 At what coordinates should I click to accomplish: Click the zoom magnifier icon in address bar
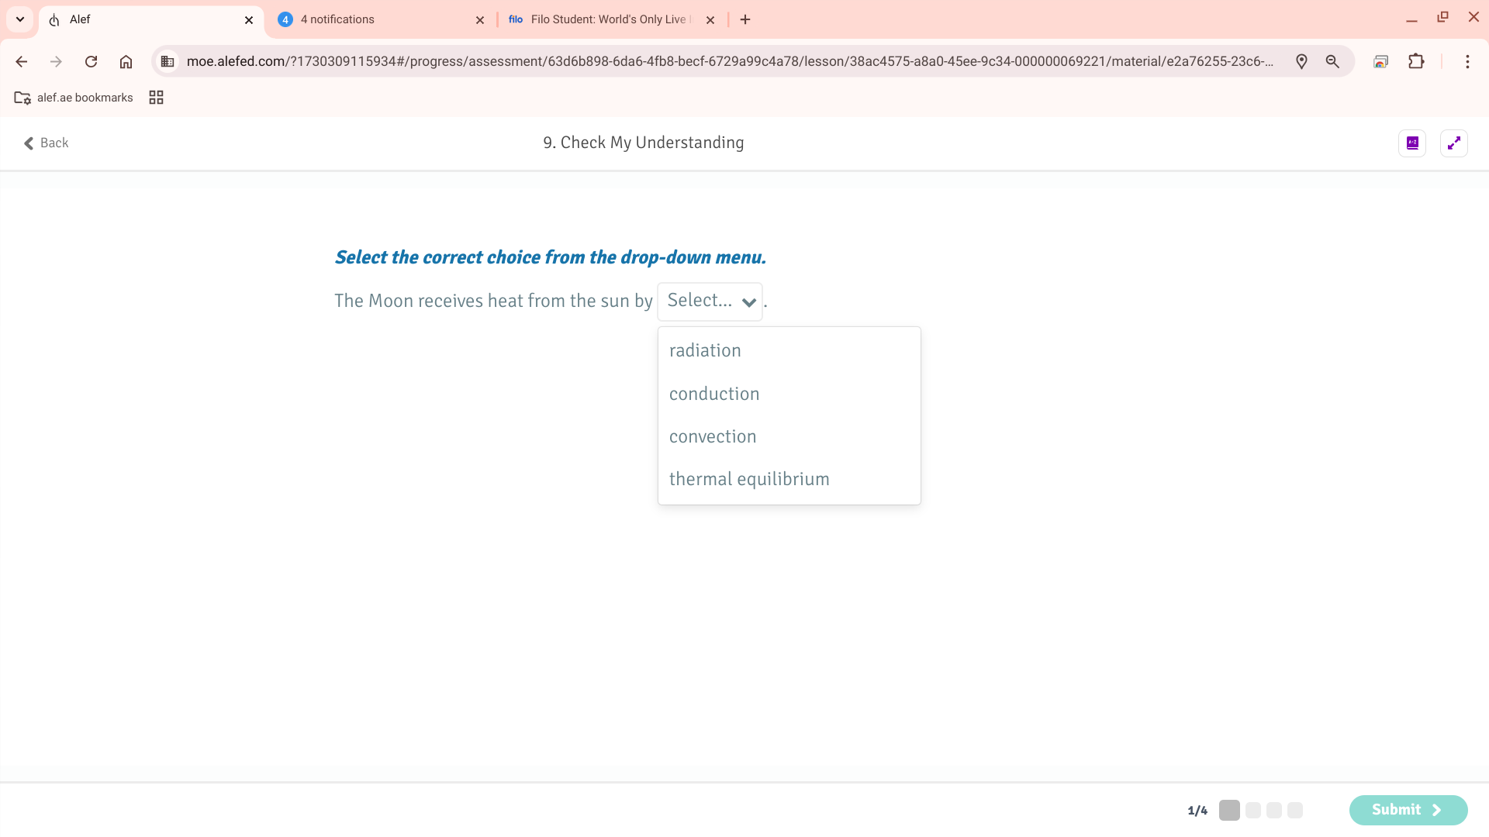(x=1332, y=61)
